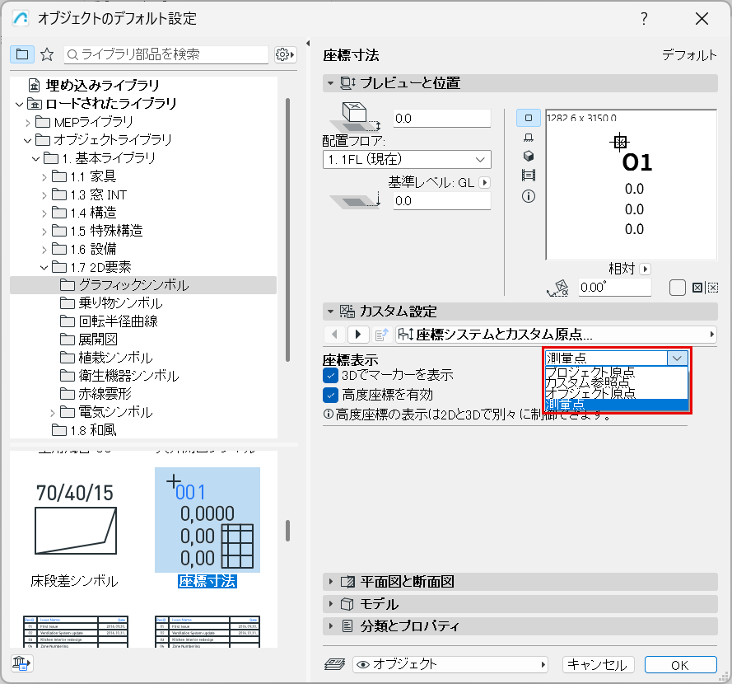
Task: Expand 電気シンボル folder
Action: 53,413
